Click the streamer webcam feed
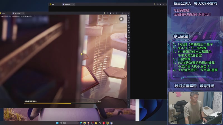The width and height of the screenshot is (223, 125). pos(195,108)
